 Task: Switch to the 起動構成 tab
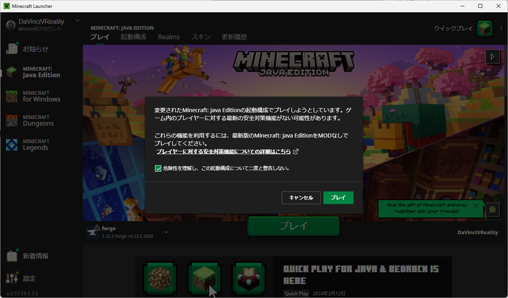[133, 37]
